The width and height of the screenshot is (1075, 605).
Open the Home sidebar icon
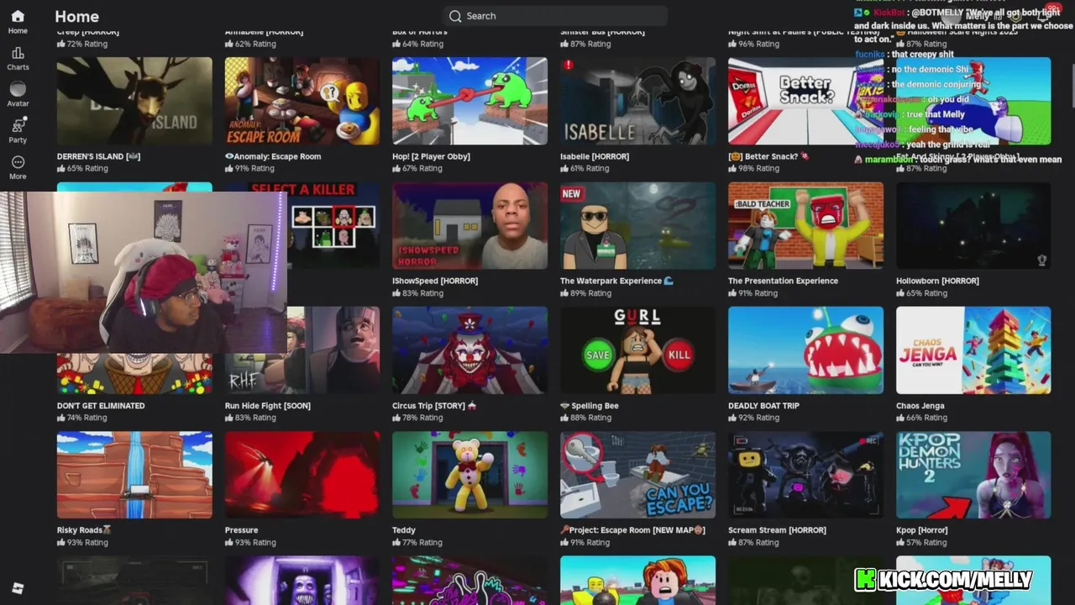18,21
